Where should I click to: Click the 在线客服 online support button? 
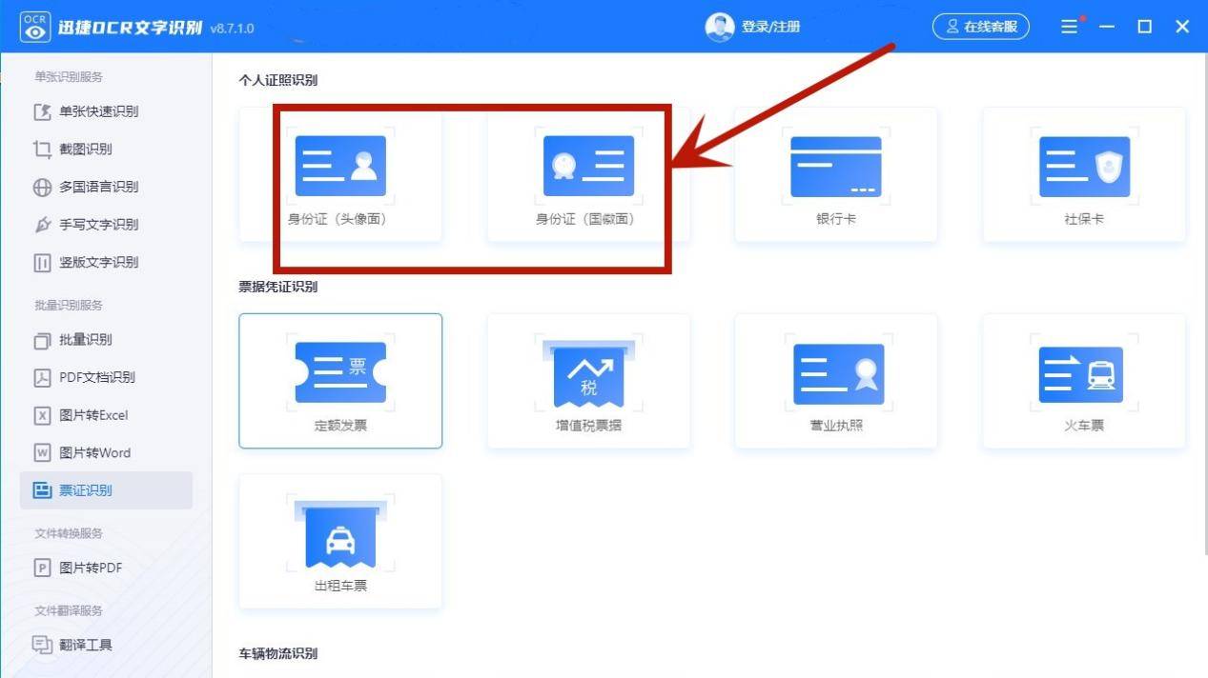tap(982, 27)
